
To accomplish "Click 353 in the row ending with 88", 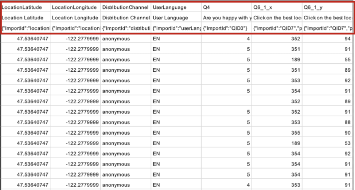I will [277, 122].
